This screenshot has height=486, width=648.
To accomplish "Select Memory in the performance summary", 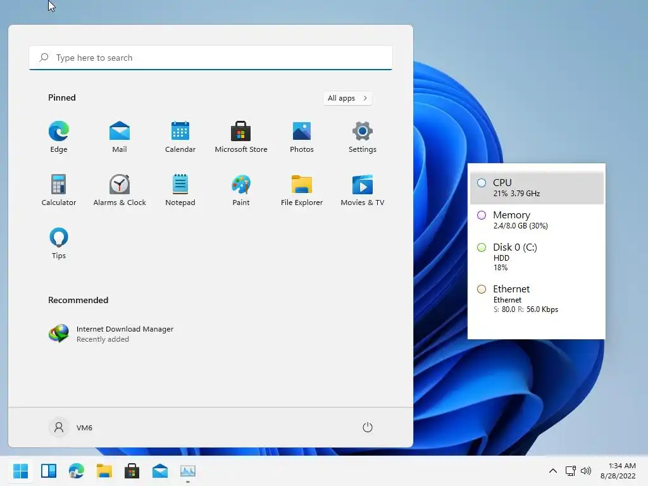I will tap(537, 220).
